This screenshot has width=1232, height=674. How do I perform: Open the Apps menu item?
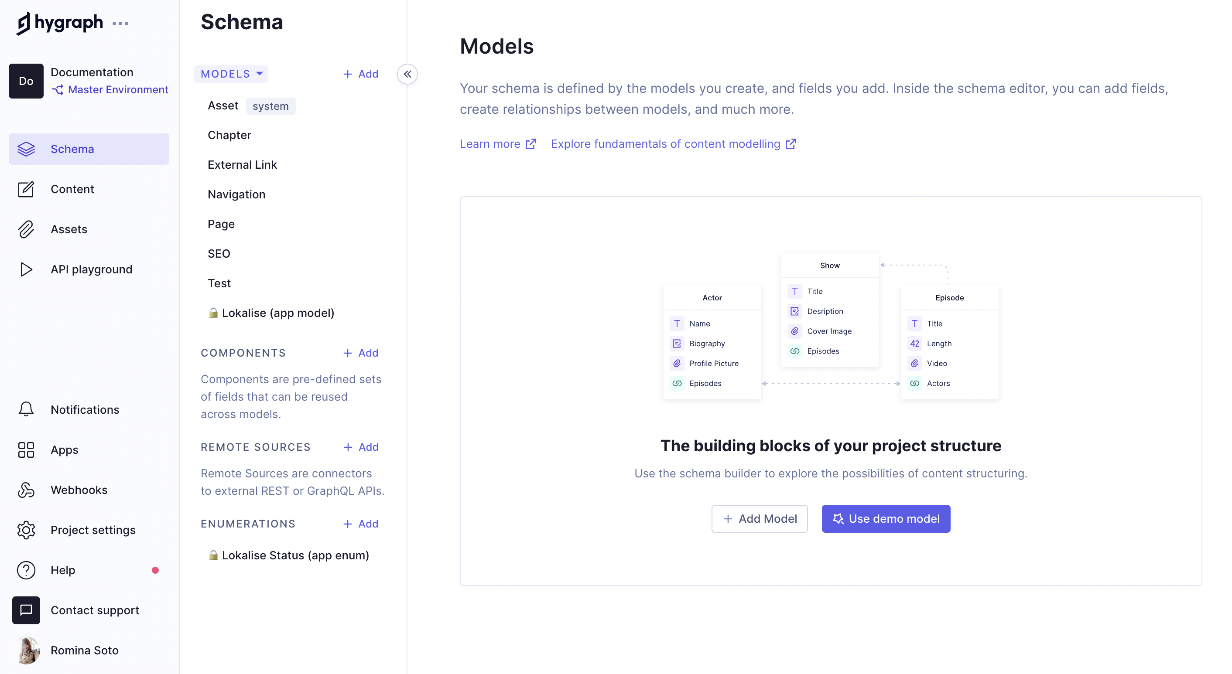pos(64,450)
